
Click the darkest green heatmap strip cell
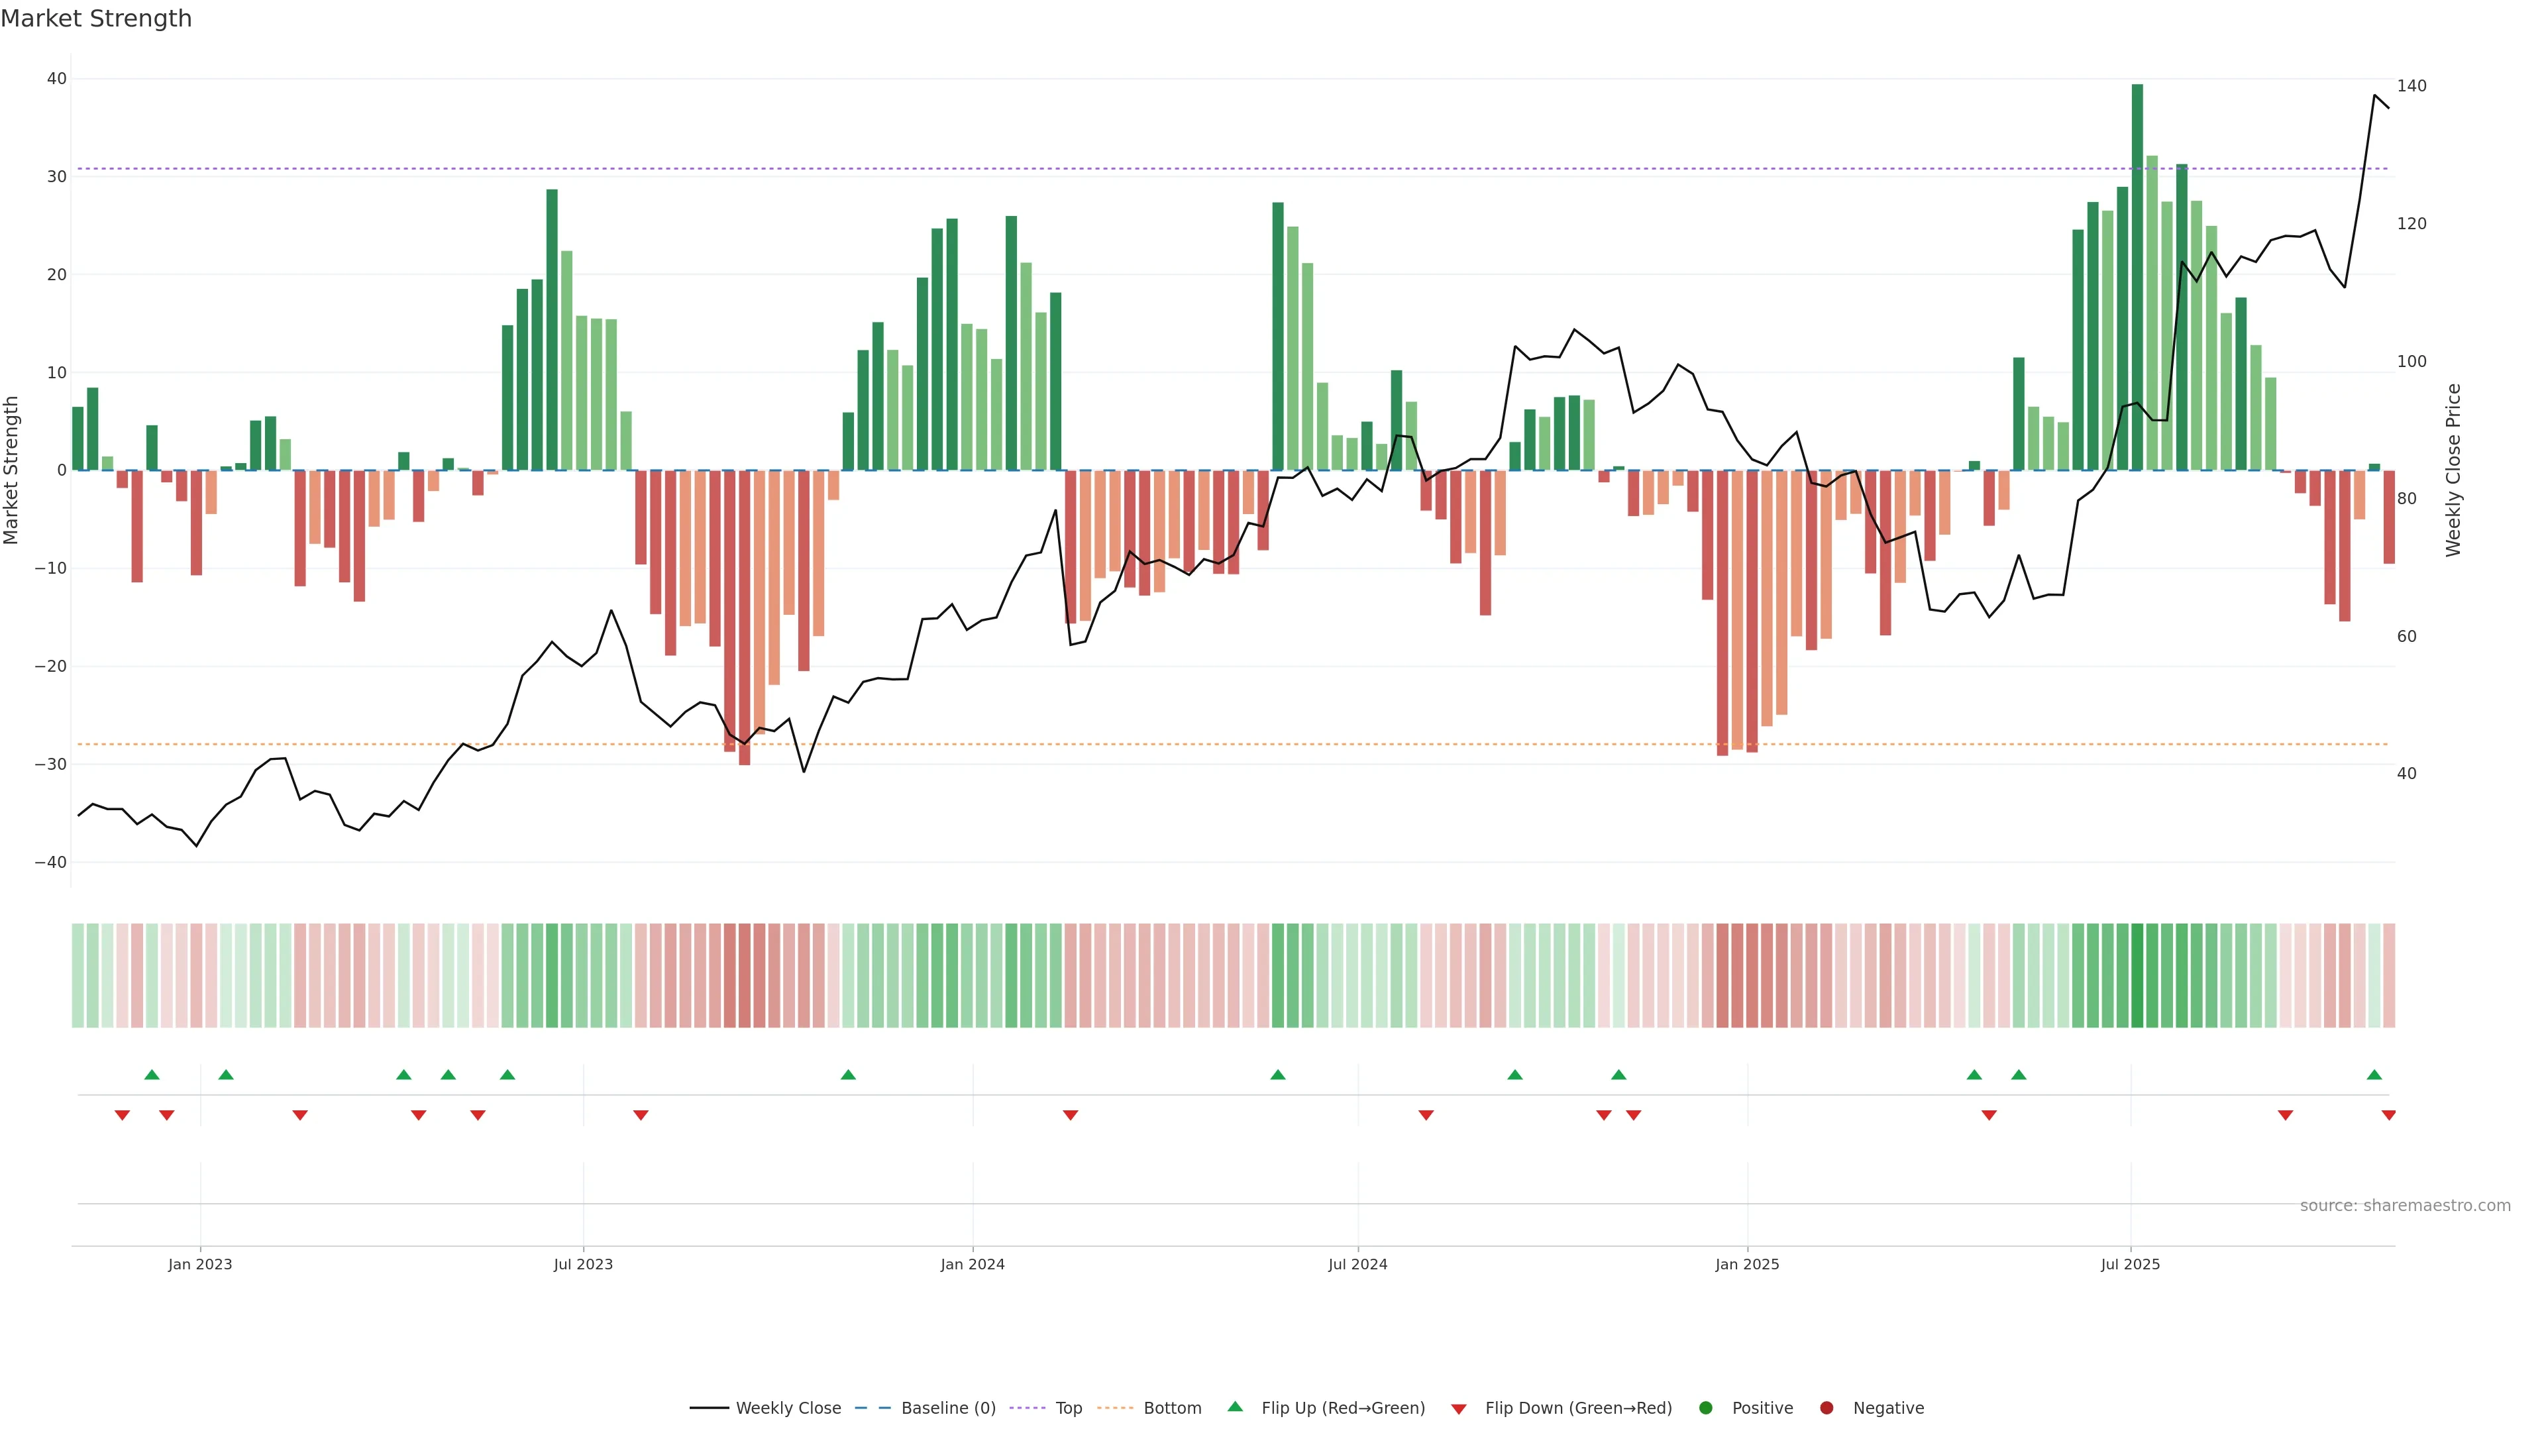2137,976
